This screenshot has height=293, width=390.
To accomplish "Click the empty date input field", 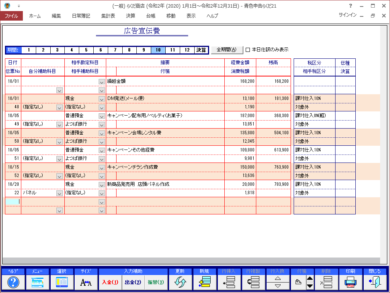I will (13, 201).
